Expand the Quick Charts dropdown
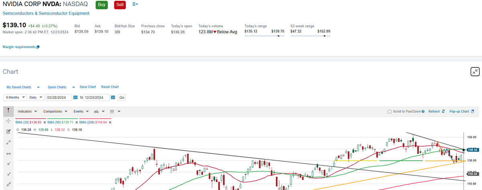Viewport: 482px width, 190px height. tap(61, 87)
